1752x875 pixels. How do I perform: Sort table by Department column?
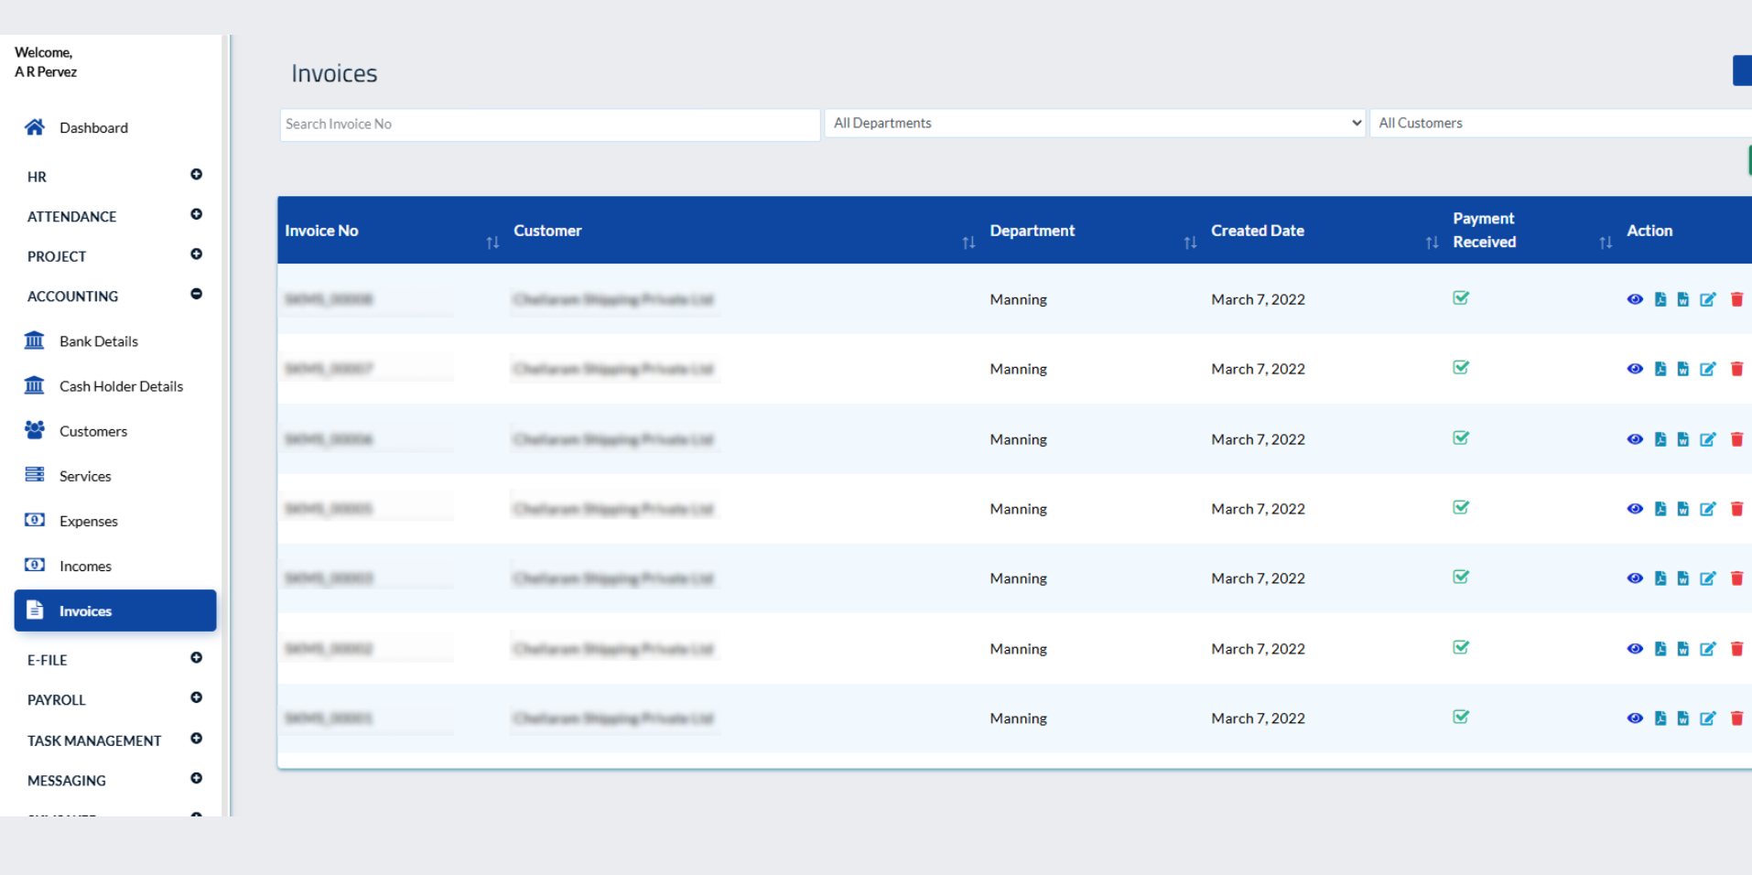[1190, 243]
